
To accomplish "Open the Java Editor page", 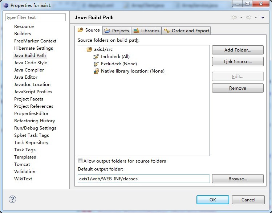I will (26, 77).
